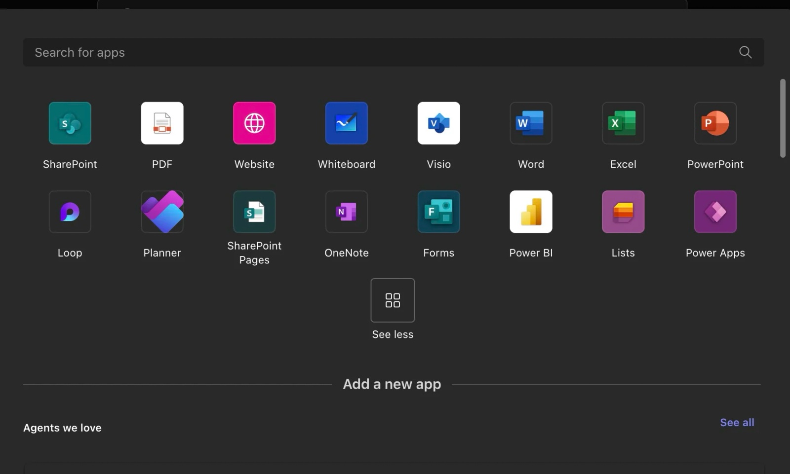Select the Word app icon
The height and width of the screenshot is (474, 790).
(531, 123)
